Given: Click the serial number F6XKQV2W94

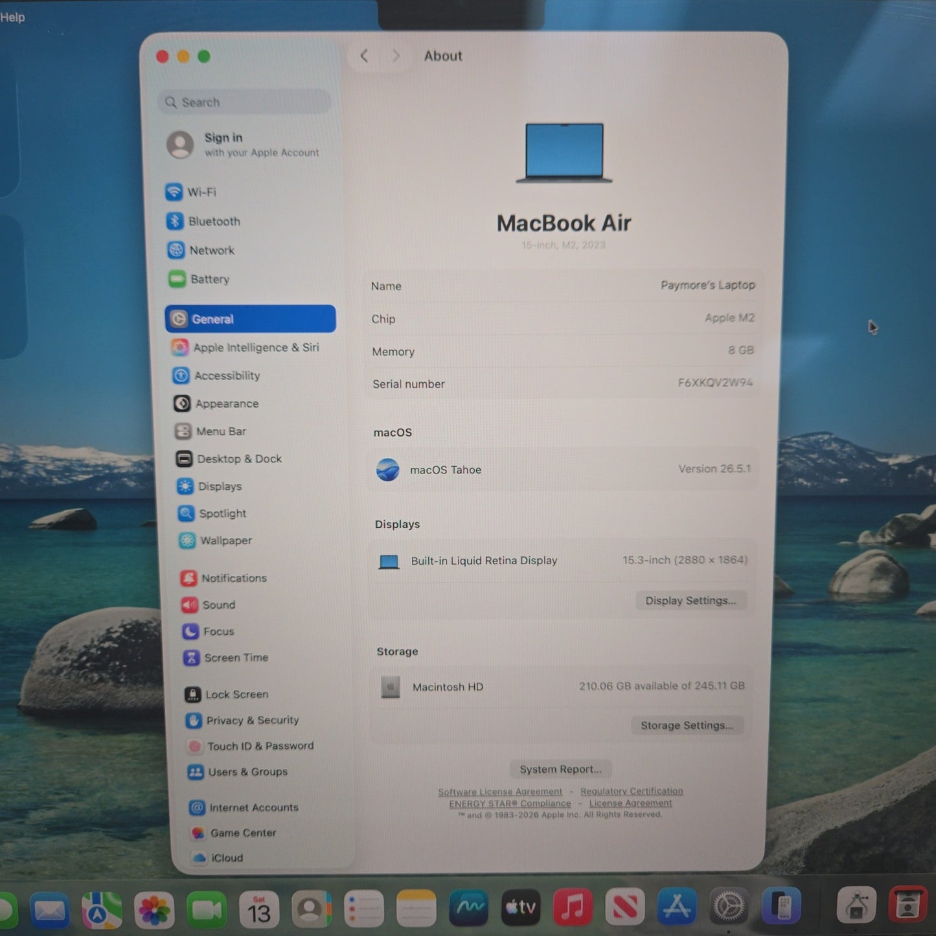Looking at the screenshot, I should [x=715, y=383].
